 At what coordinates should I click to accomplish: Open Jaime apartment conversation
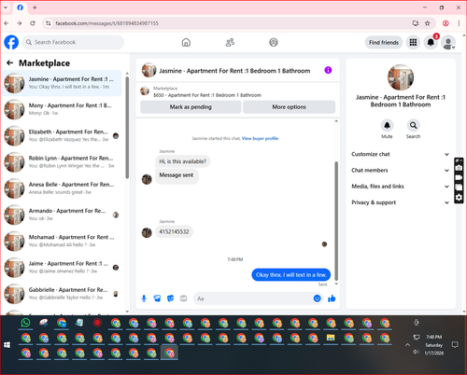(62, 267)
